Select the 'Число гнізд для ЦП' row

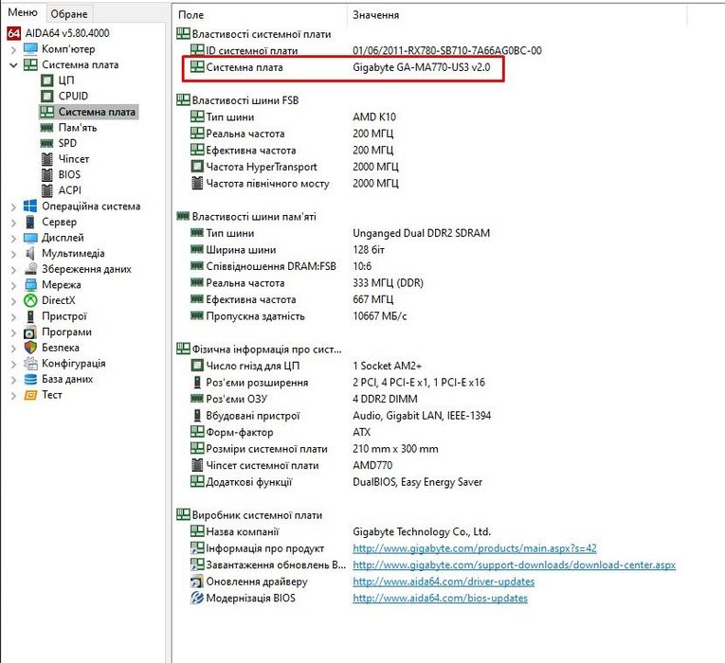coord(306,366)
